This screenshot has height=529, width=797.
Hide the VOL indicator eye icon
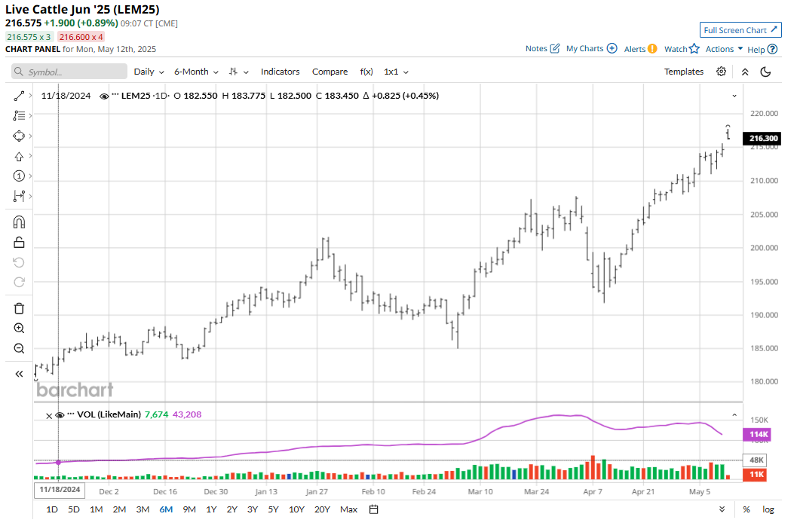coord(60,415)
